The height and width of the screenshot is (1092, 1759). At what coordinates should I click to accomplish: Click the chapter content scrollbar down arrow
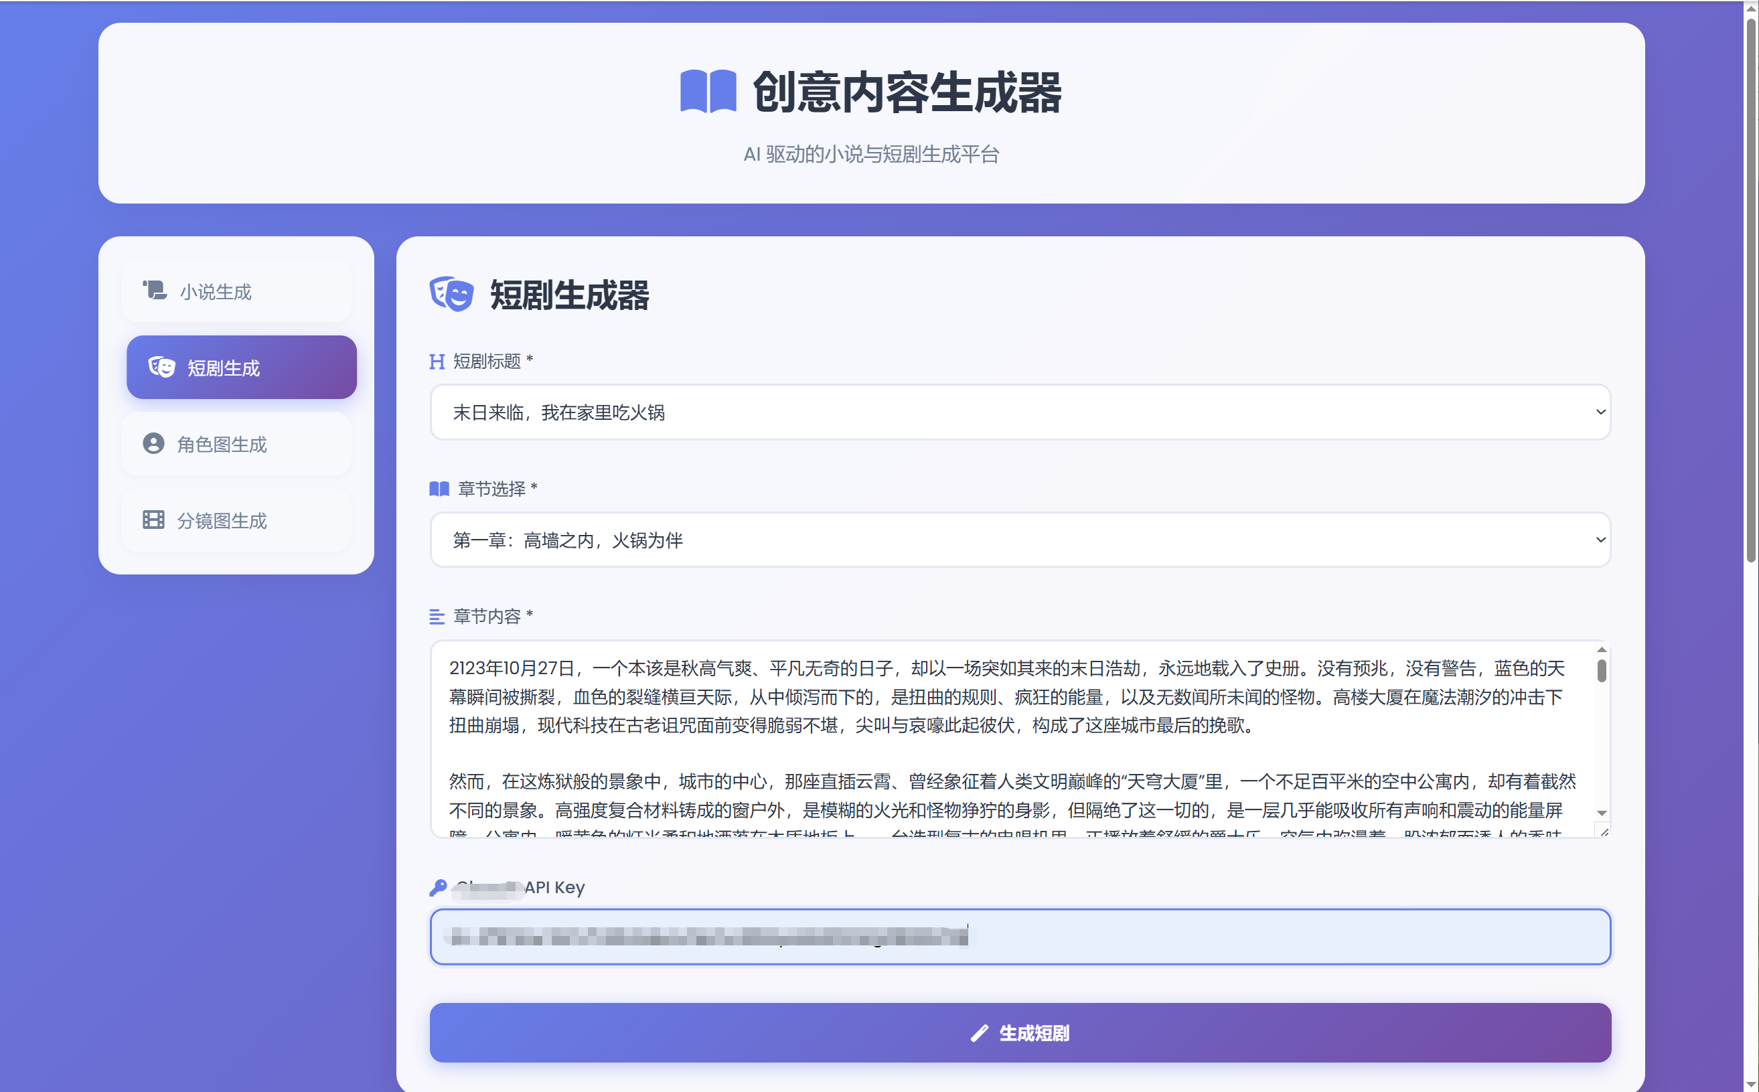click(x=1602, y=813)
